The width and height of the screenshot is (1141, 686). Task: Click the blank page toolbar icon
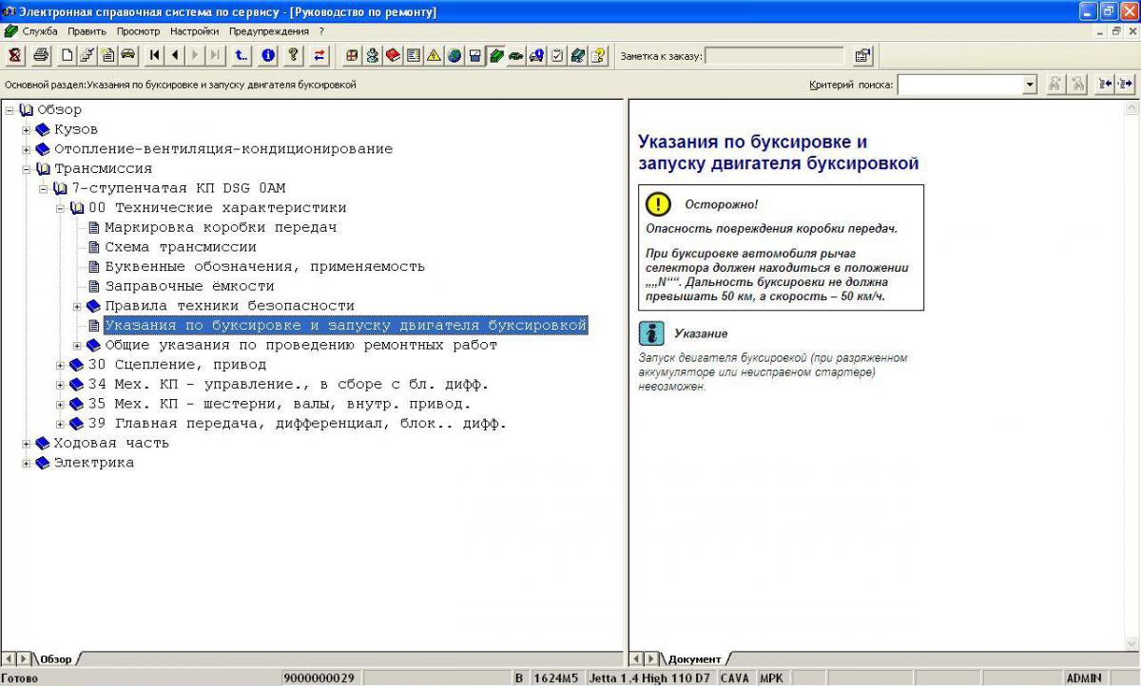coord(67,55)
